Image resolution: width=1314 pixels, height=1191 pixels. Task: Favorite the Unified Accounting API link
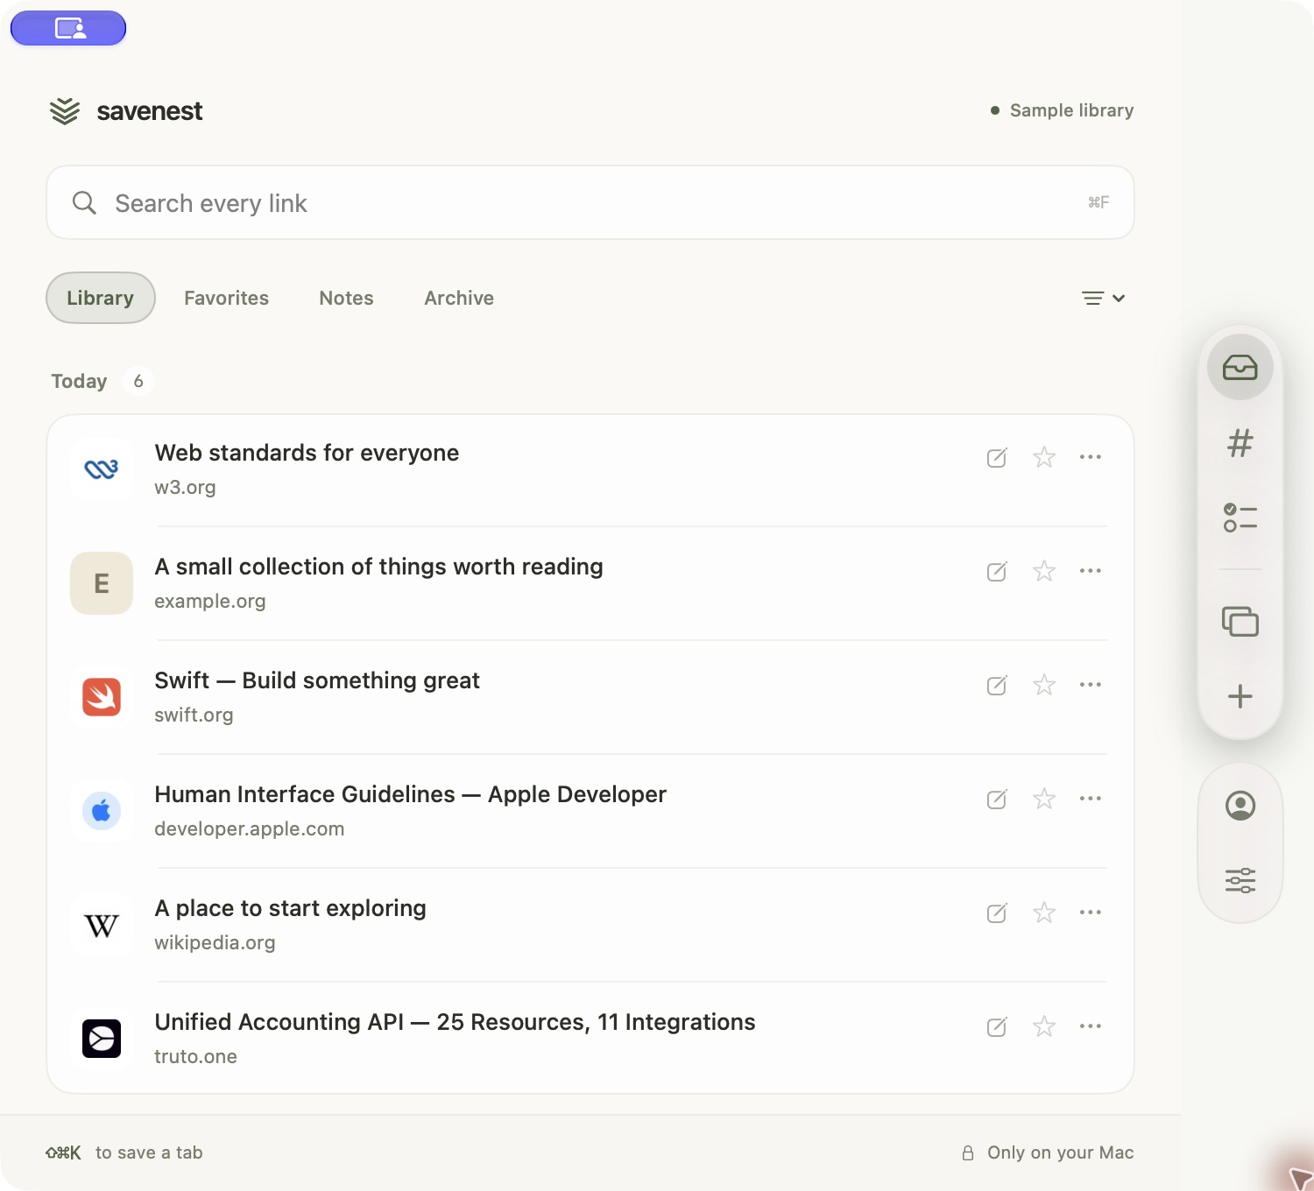point(1043,1026)
